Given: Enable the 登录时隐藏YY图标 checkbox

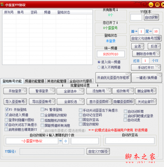Looking at the screenshot, I should click(x=6, y=120).
